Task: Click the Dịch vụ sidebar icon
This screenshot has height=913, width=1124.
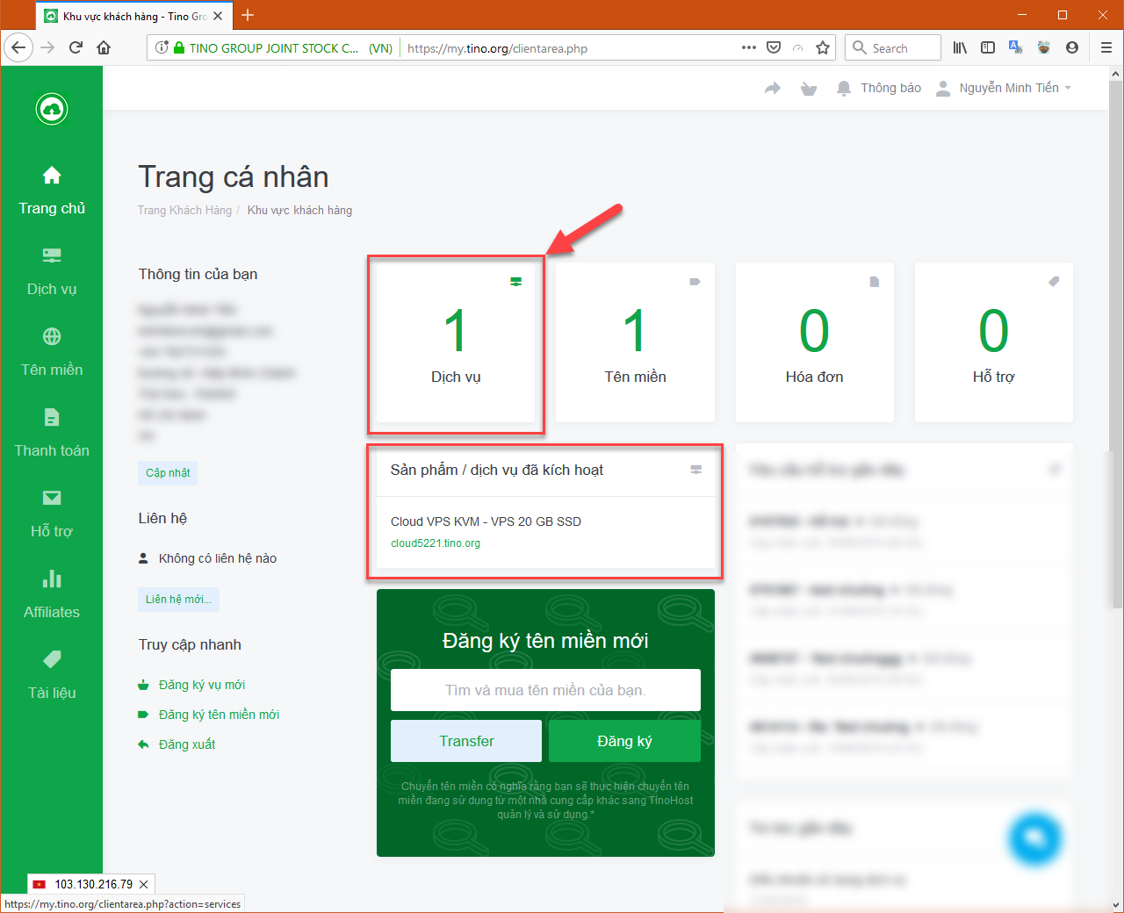Action: [x=52, y=255]
